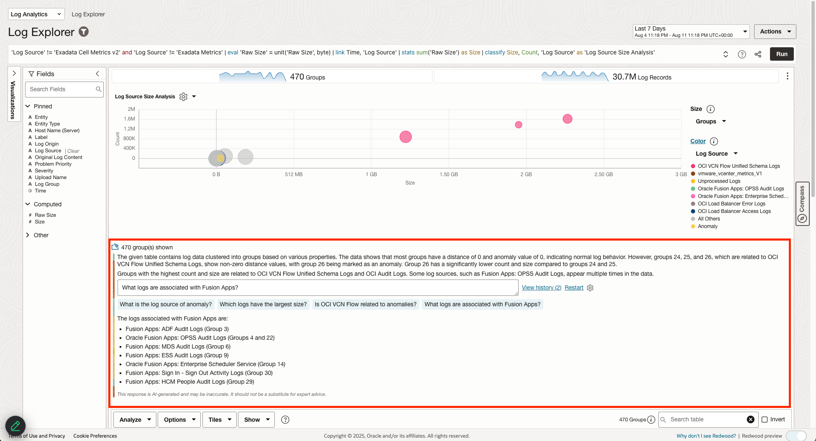Click the Size info icon in the legend
The height and width of the screenshot is (441, 816).
(x=710, y=109)
